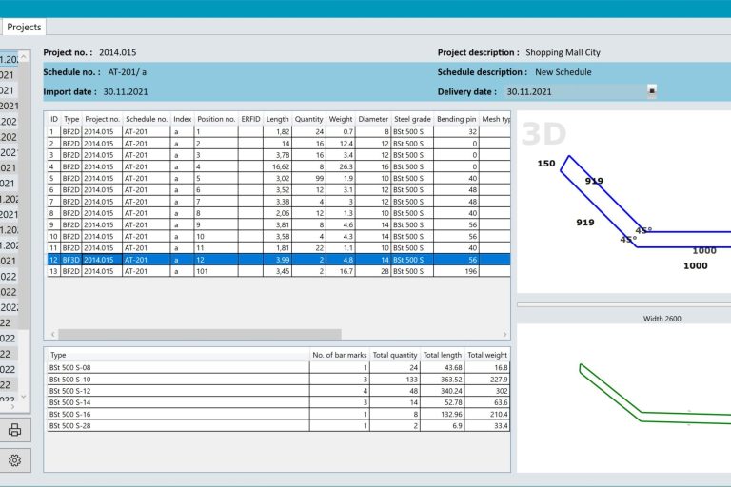The height and width of the screenshot is (487, 731).
Task: Click the printer icon button
Action: (x=14, y=430)
